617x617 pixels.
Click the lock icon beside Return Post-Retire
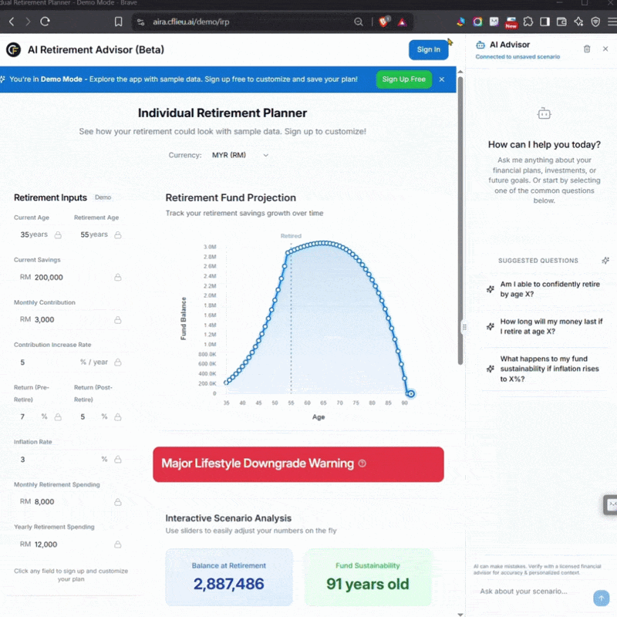pyautogui.click(x=118, y=416)
